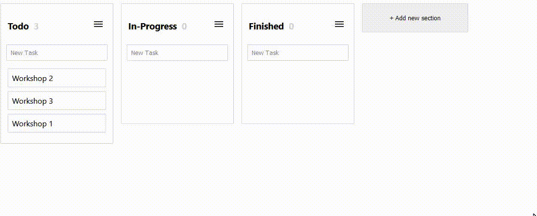This screenshot has height=216, width=537.
Task: Select the Workshop 2 task card
Action: 57,78
